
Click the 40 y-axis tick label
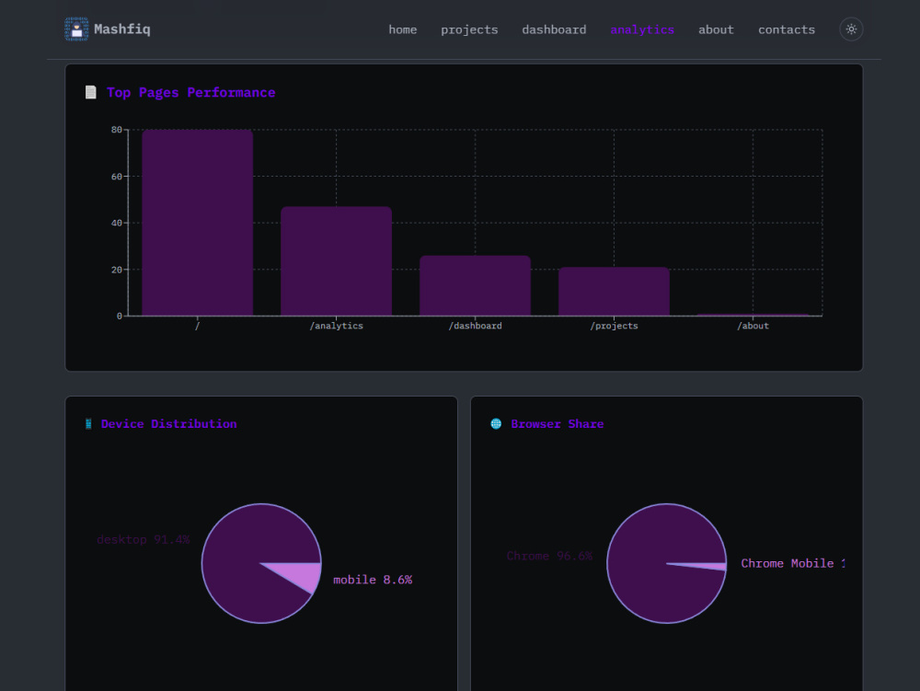coord(117,223)
